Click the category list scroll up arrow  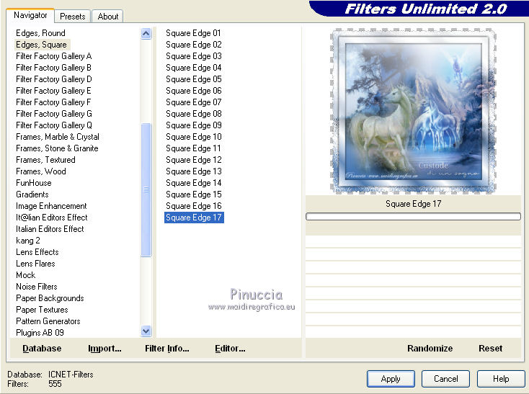click(146, 33)
